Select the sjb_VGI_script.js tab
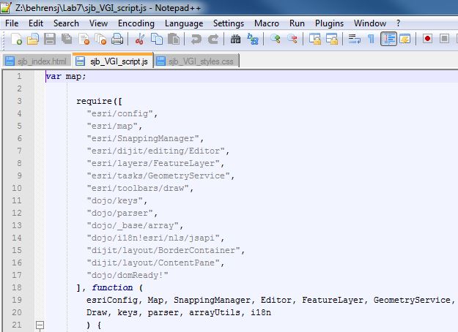This screenshot has height=332, width=458. (x=113, y=61)
